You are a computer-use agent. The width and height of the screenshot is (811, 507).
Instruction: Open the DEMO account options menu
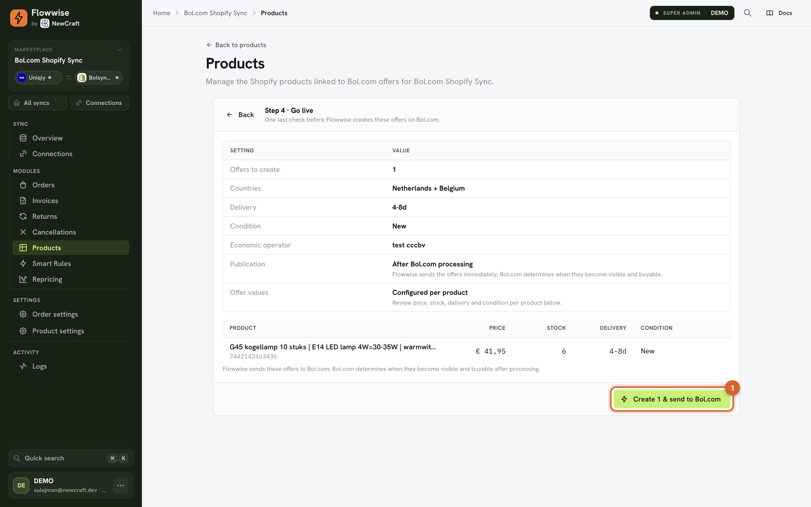121,485
